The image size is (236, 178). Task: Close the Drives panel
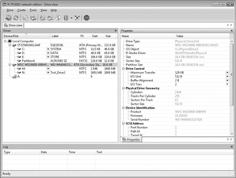click(x=116, y=31)
